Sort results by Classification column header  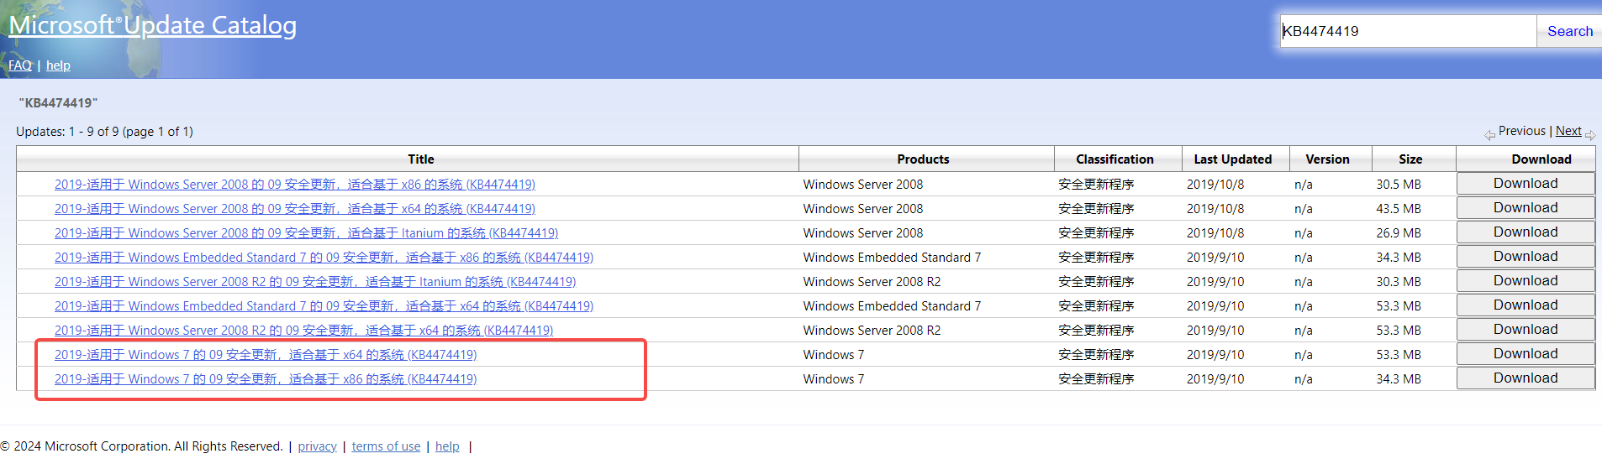click(x=1115, y=159)
